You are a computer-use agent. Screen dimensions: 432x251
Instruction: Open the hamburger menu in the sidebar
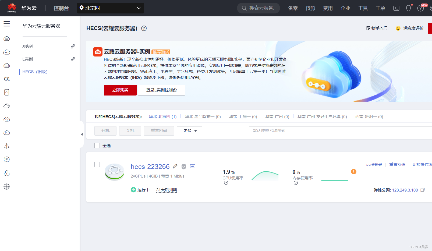point(7,24)
